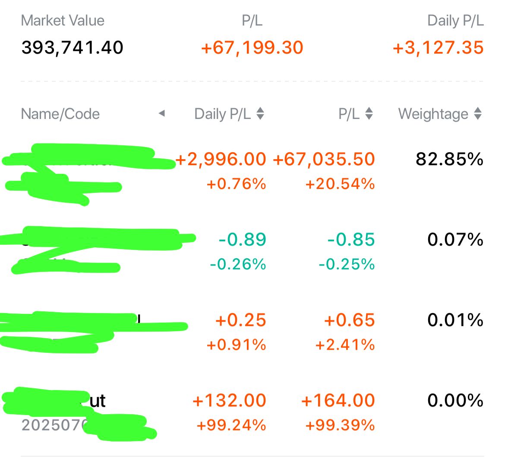
Task: Sort holdings by Weightage arrows
Action: click(x=478, y=114)
